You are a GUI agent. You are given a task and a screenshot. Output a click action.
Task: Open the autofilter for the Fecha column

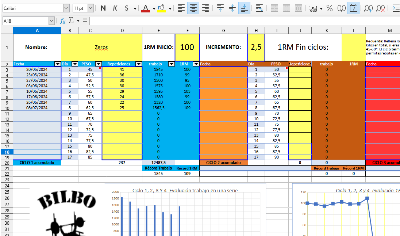[x=58, y=64]
